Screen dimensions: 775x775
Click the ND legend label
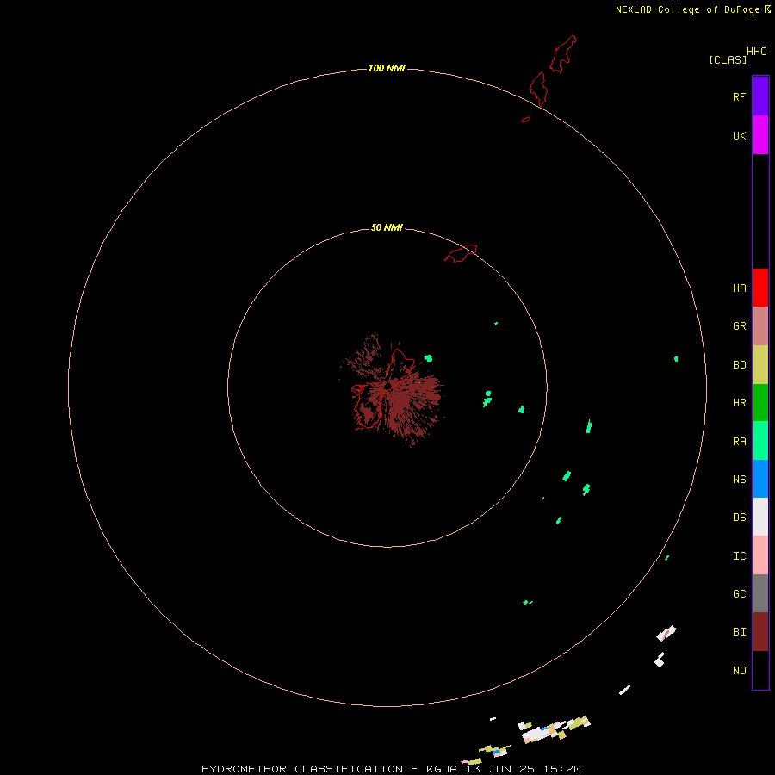739,671
